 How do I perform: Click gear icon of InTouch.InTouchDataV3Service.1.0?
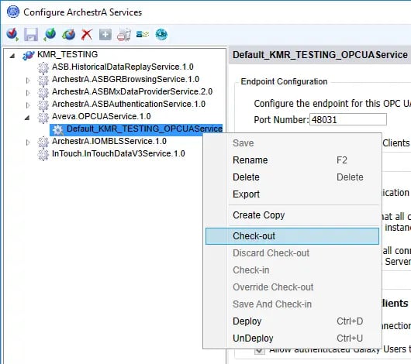click(x=43, y=154)
